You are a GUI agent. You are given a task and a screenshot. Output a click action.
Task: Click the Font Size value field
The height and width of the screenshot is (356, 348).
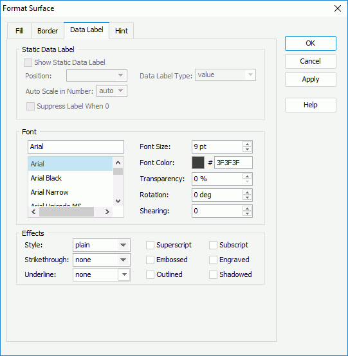pyautogui.click(x=217, y=147)
